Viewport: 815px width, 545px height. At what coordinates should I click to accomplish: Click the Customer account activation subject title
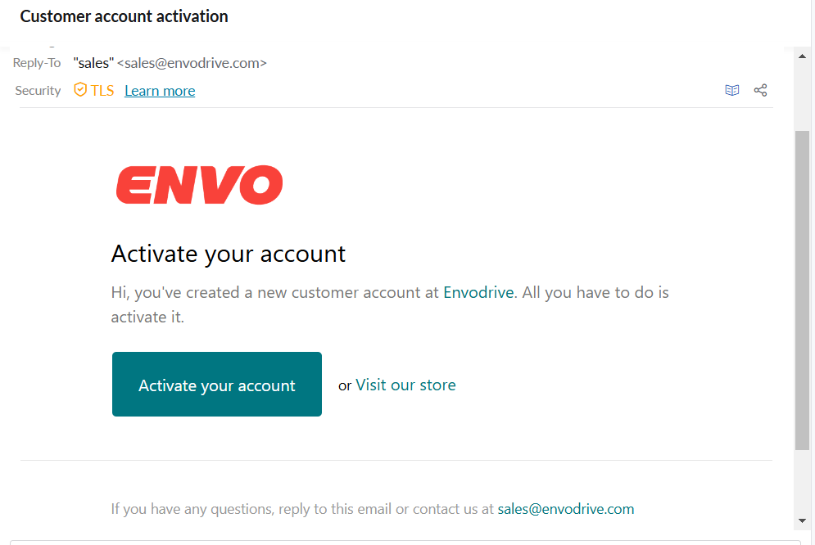point(124,16)
